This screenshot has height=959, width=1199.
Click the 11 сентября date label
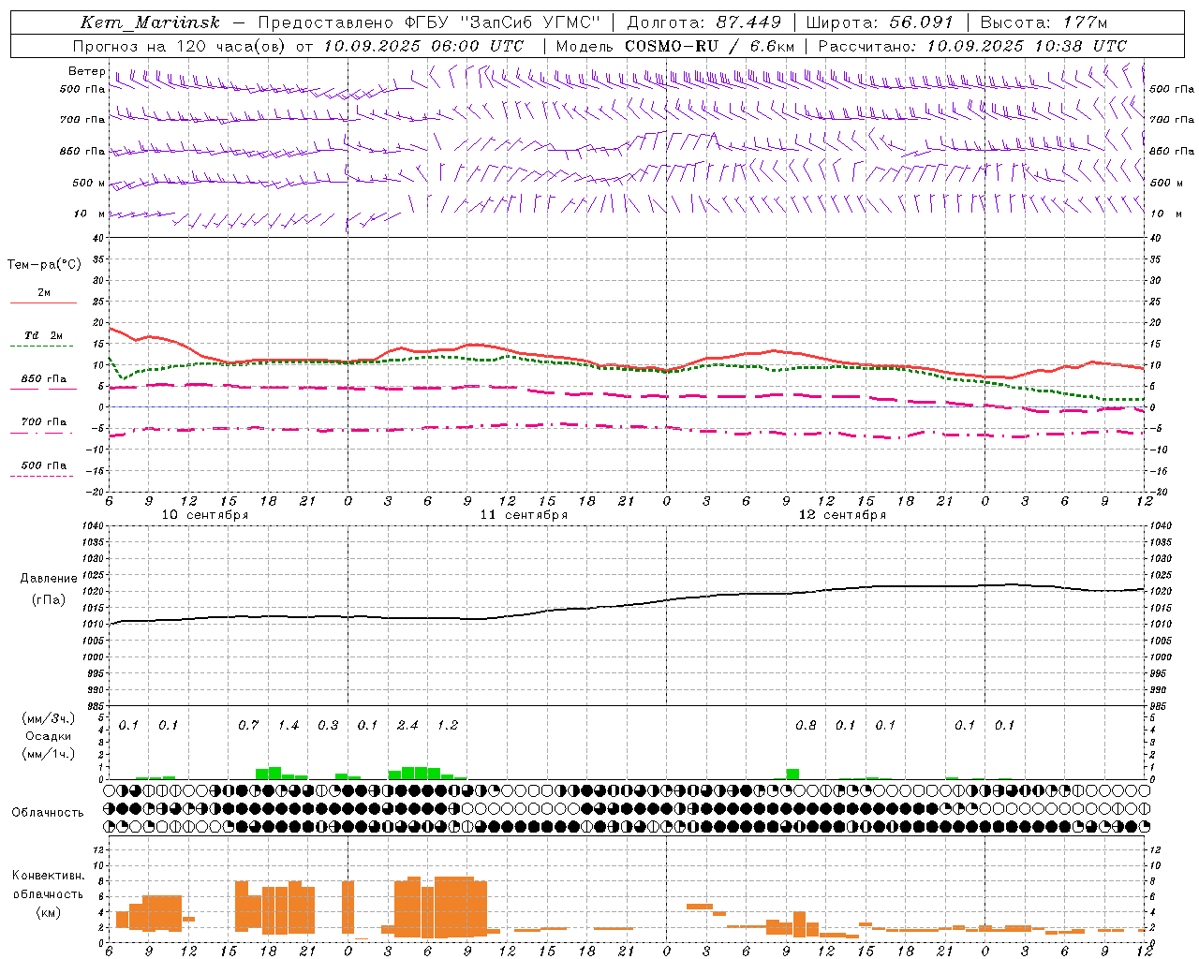coord(524,515)
